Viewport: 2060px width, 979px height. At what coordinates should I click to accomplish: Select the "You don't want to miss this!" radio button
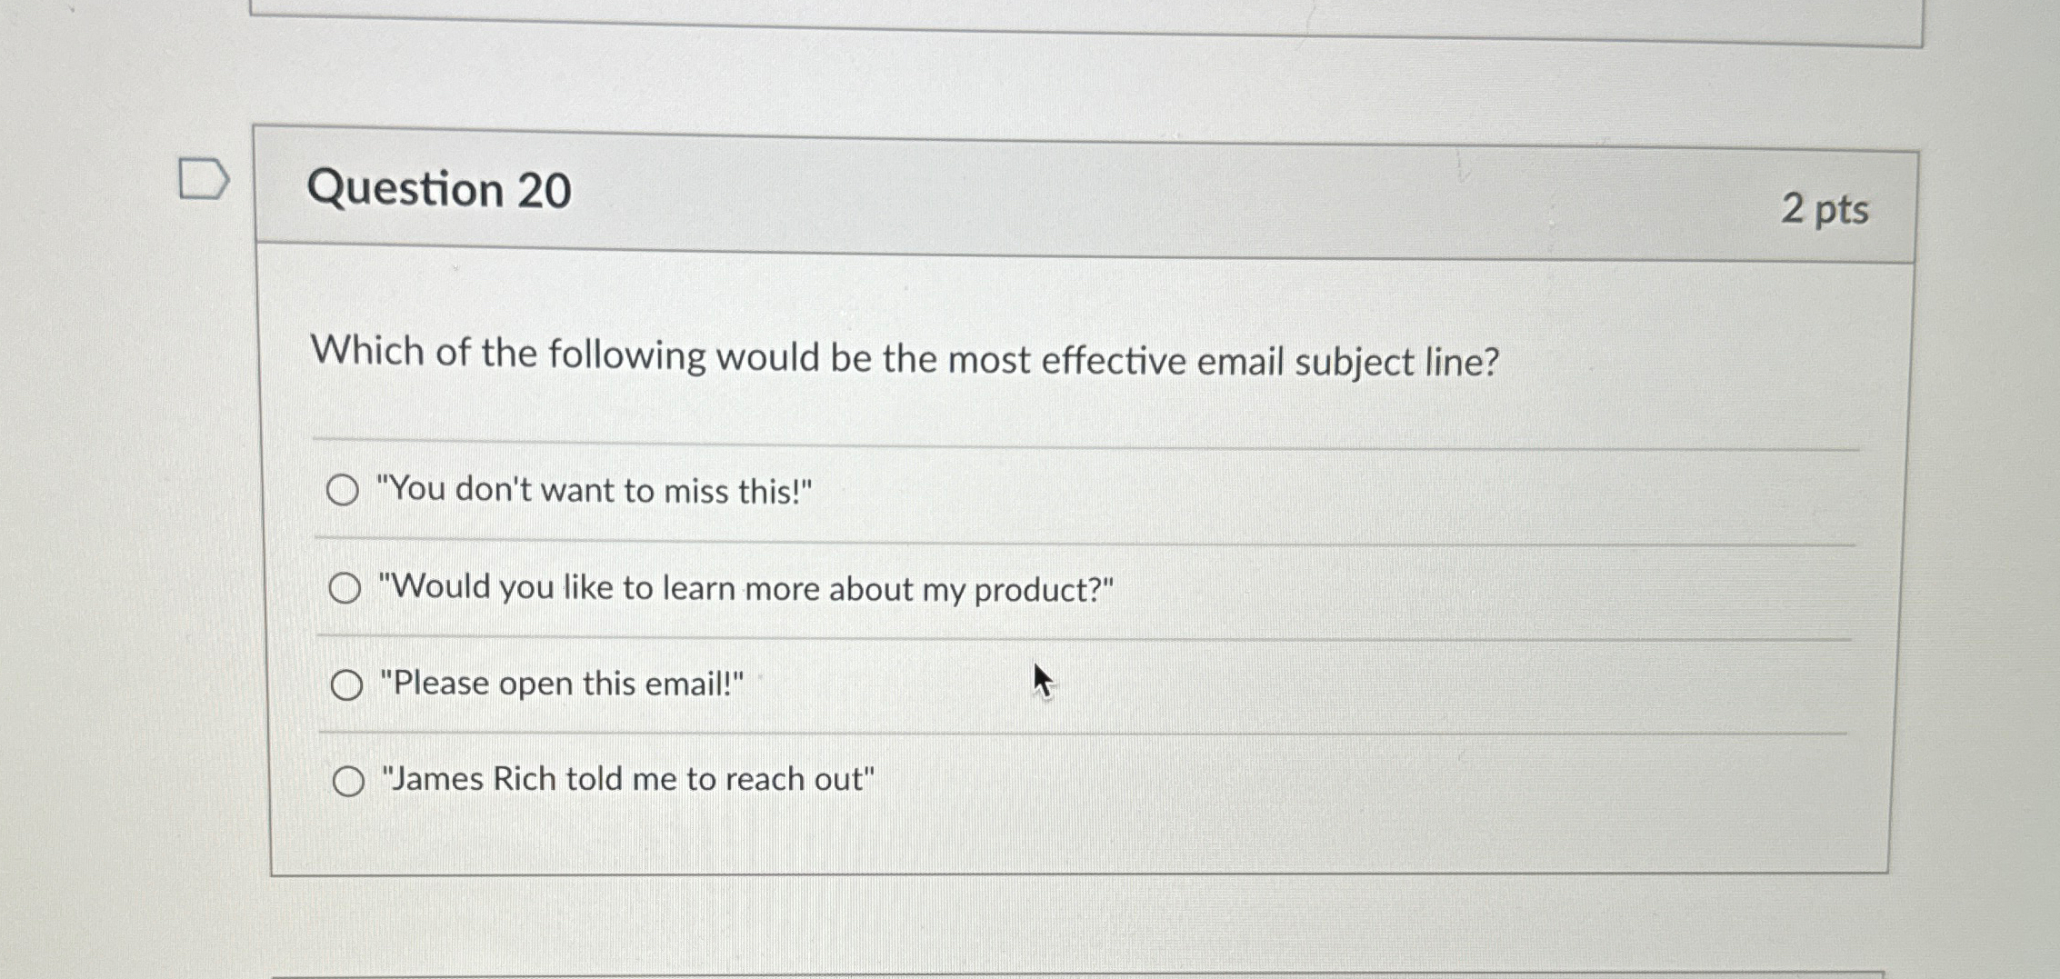point(343,491)
